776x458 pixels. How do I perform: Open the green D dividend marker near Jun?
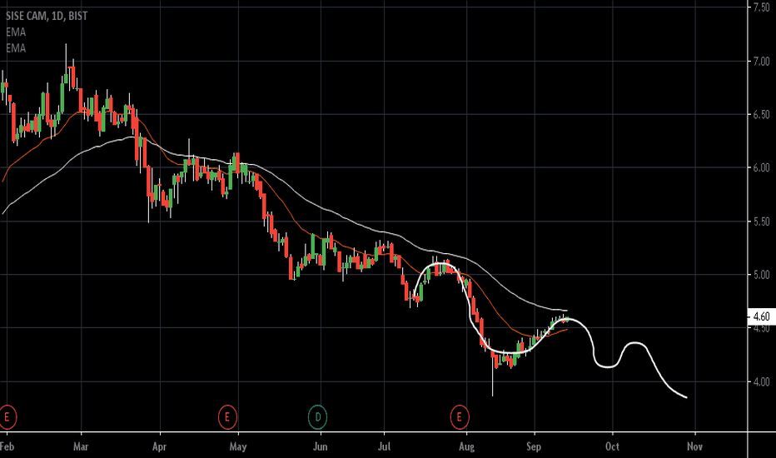tap(318, 417)
